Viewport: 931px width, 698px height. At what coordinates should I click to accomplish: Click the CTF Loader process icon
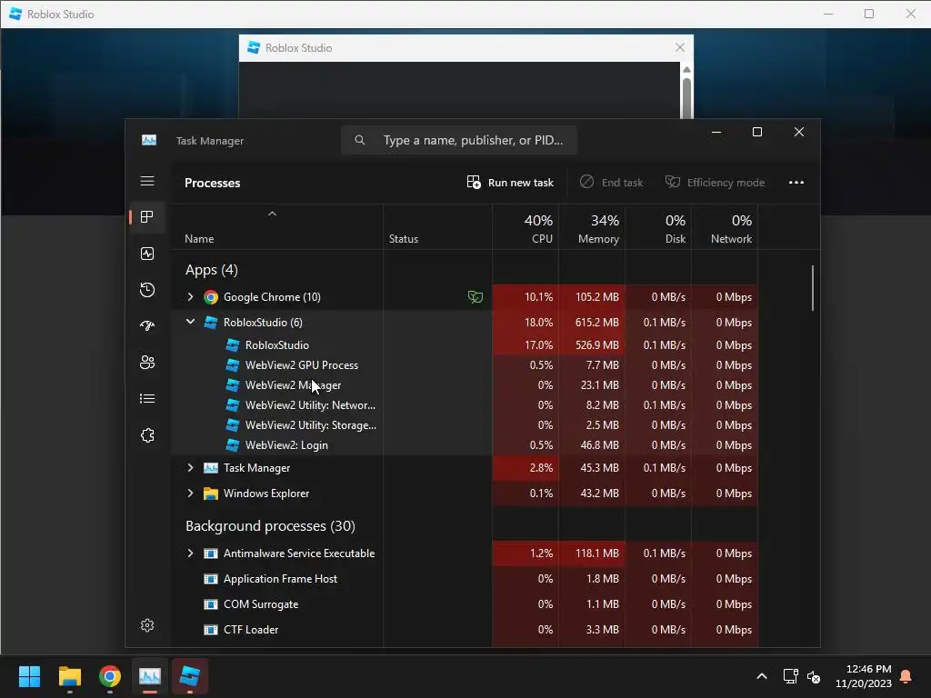tap(211, 630)
